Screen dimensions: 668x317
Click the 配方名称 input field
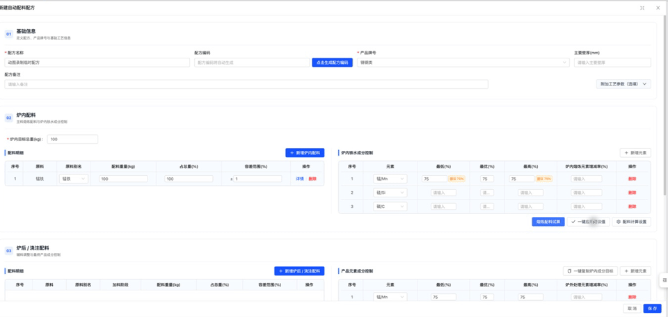click(97, 63)
